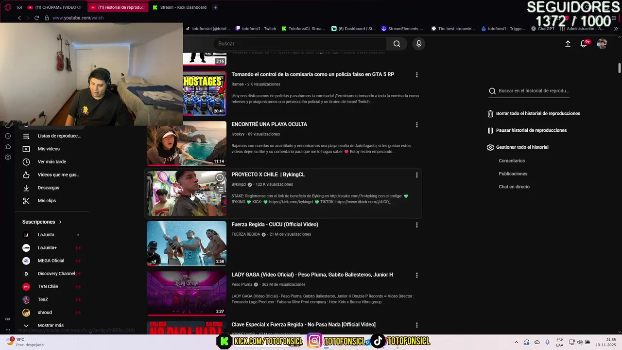
Task: Click the YouTube search magnifier button
Action: [x=397, y=44]
